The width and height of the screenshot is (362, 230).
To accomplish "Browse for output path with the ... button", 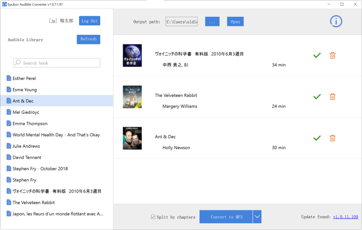I will (x=212, y=22).
